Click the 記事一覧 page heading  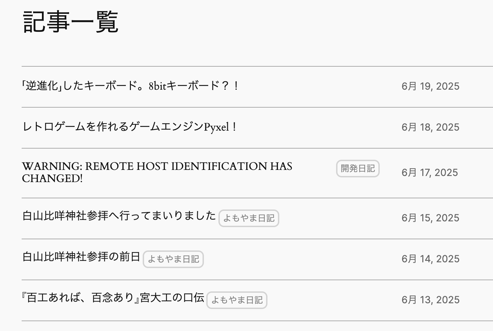(71, 22)
